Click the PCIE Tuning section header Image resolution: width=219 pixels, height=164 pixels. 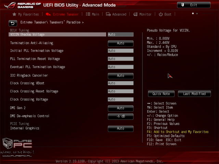(20, 124)
